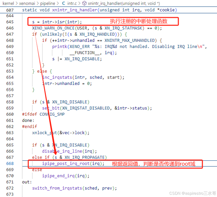This screenshot has width=217, height=197.
Task: Click inc_irqstats call on line 654
Action: click(57, 77)
